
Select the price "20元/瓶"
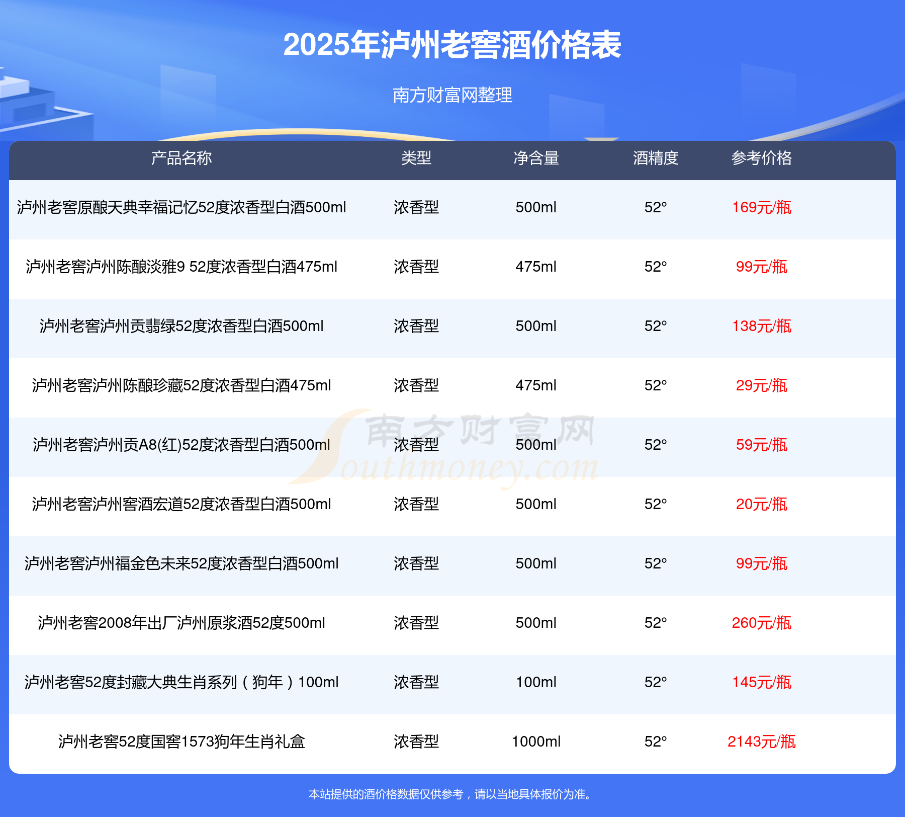[x=762, y=504]
